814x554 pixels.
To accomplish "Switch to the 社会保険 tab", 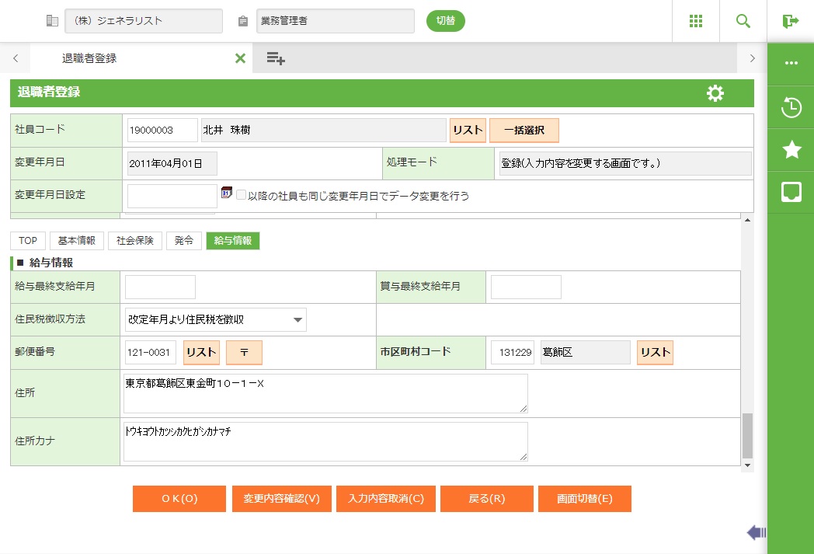I will click(134, 241).
